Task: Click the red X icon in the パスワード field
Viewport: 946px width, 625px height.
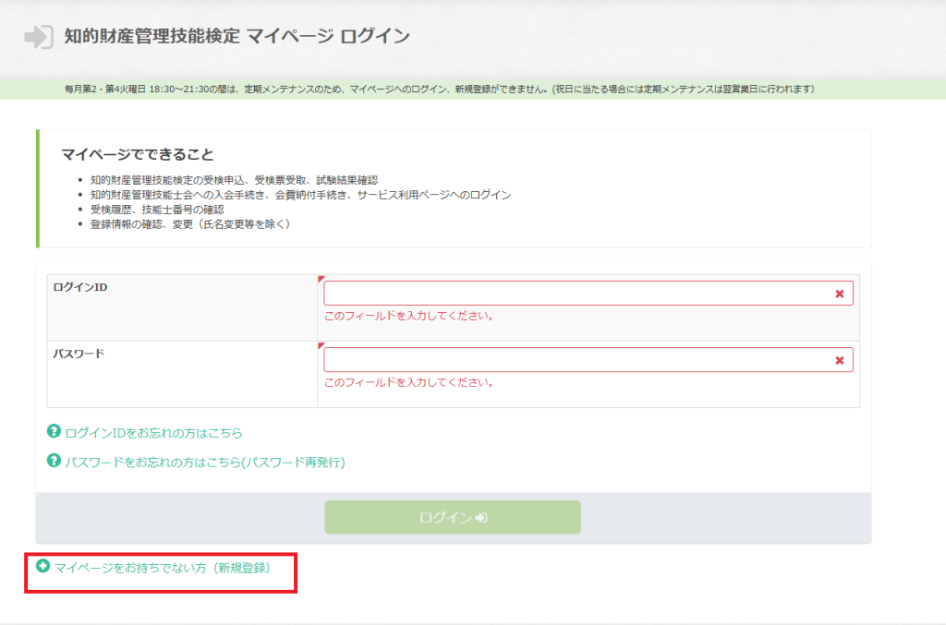Action: (839, 360)
